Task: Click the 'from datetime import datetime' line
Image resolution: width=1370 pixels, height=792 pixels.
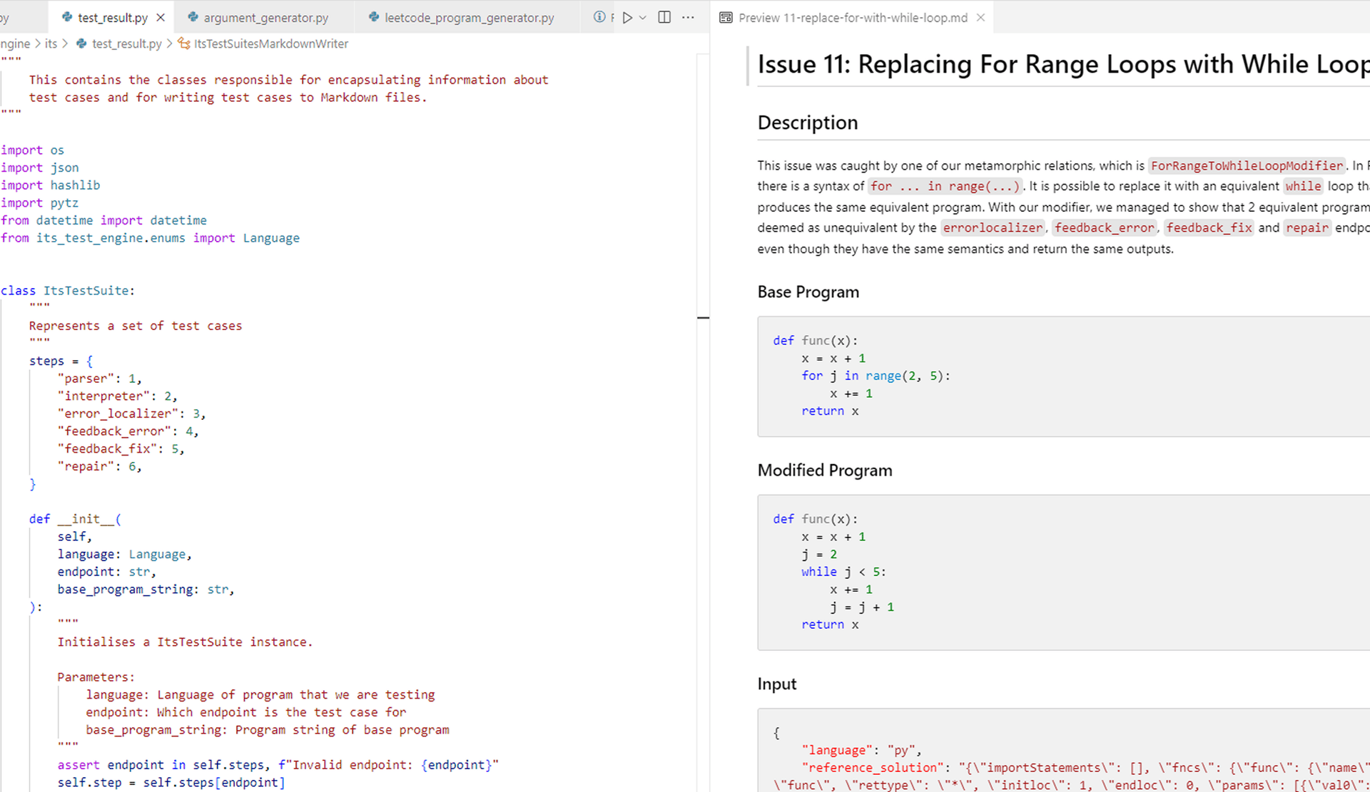Action: coord(103,220)
